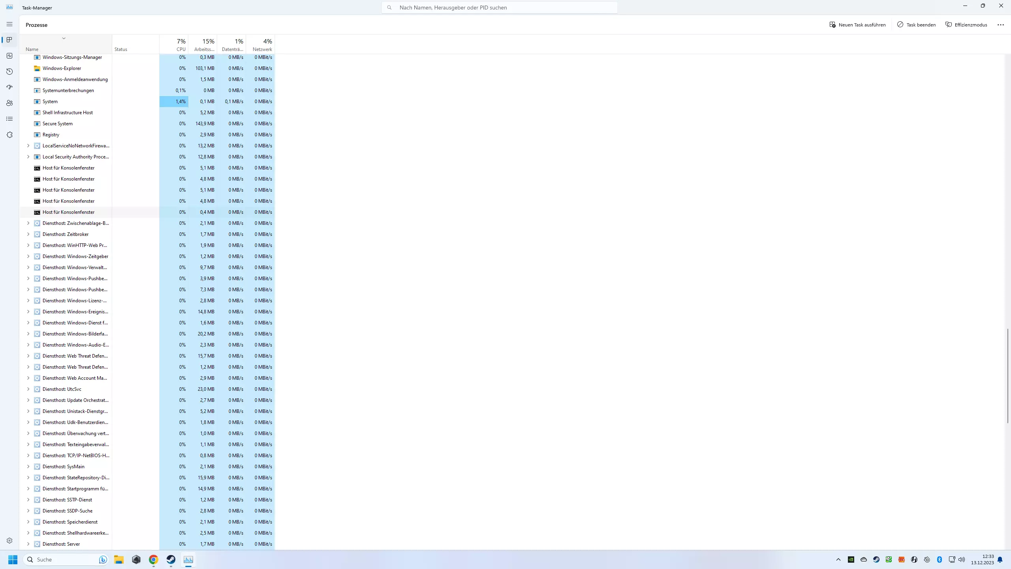Image resolution: width=1011 pixels, height=569 pixels.
Task: Expand Diensthost: SysMain row
Action: coord(28,467)
